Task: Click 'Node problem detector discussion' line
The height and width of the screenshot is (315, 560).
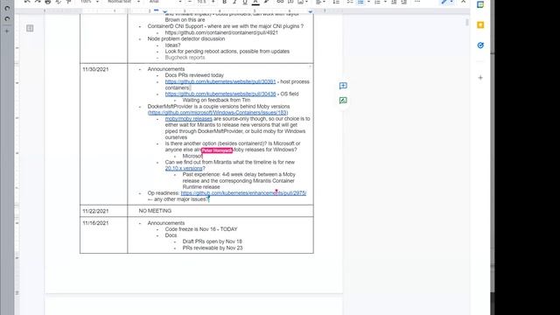Action: coord(186,38)
